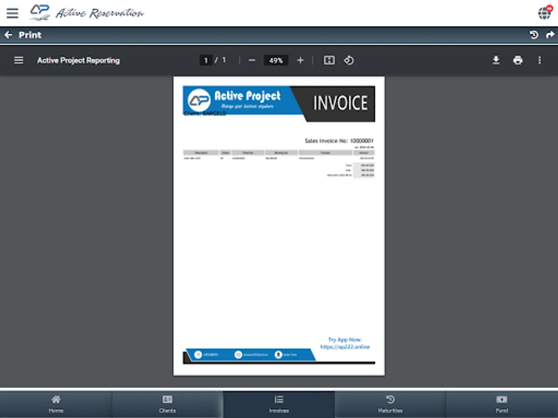Open the Maturities section
Screen dimensions: 558x418
390,404
